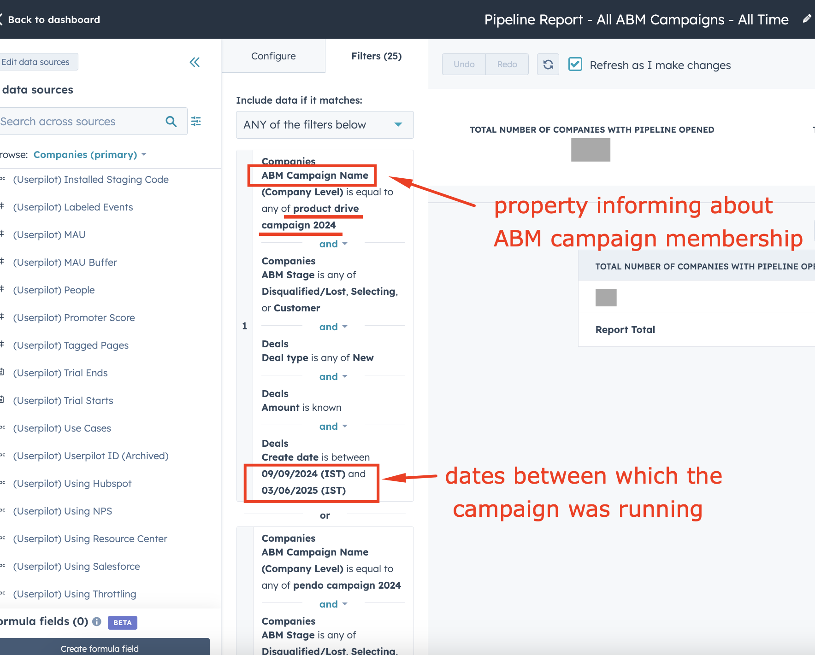Toggle the Refresh as I make changes checkbox
The height and width of the screenshot is (655, 815).
click(575, 64)
